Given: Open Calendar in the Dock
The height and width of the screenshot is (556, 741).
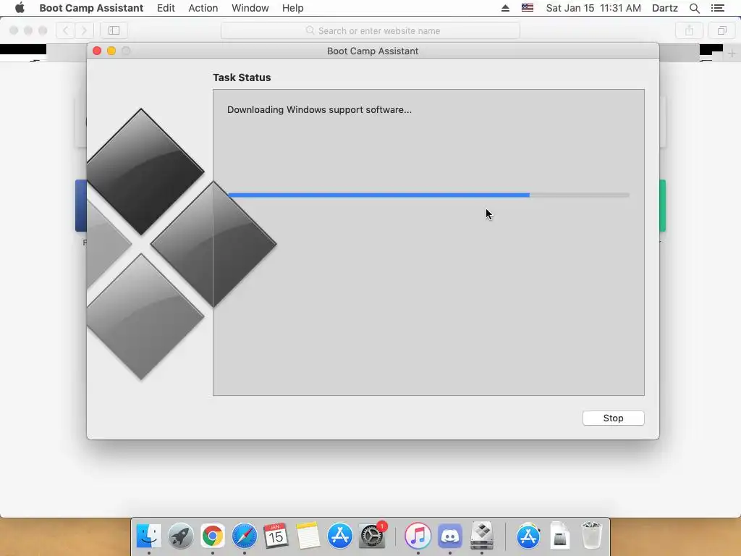Looking at the screenshot, I should click(276, 536).
